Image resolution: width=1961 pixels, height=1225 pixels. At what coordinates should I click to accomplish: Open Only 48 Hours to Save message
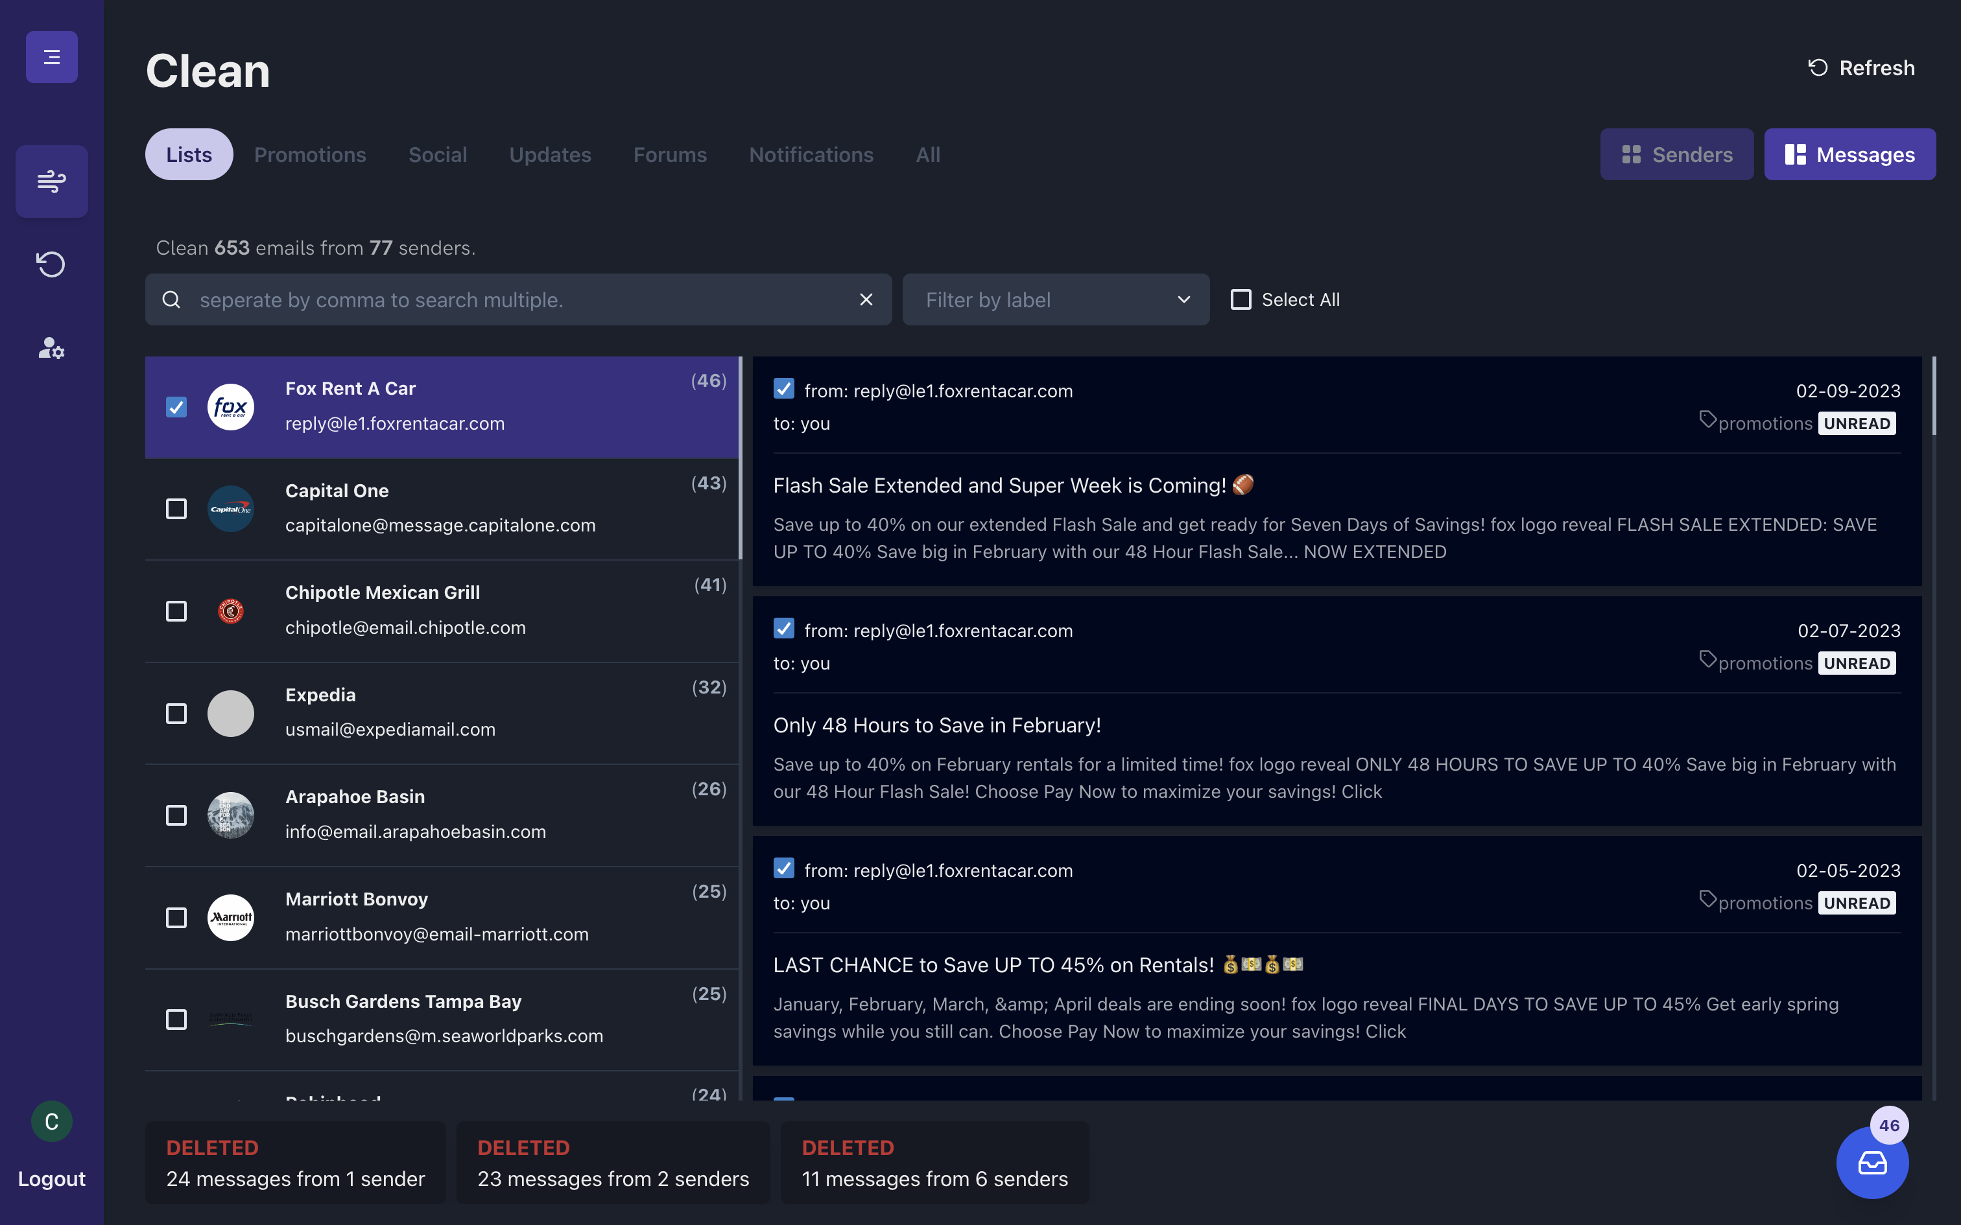click(x=937, y=725)
